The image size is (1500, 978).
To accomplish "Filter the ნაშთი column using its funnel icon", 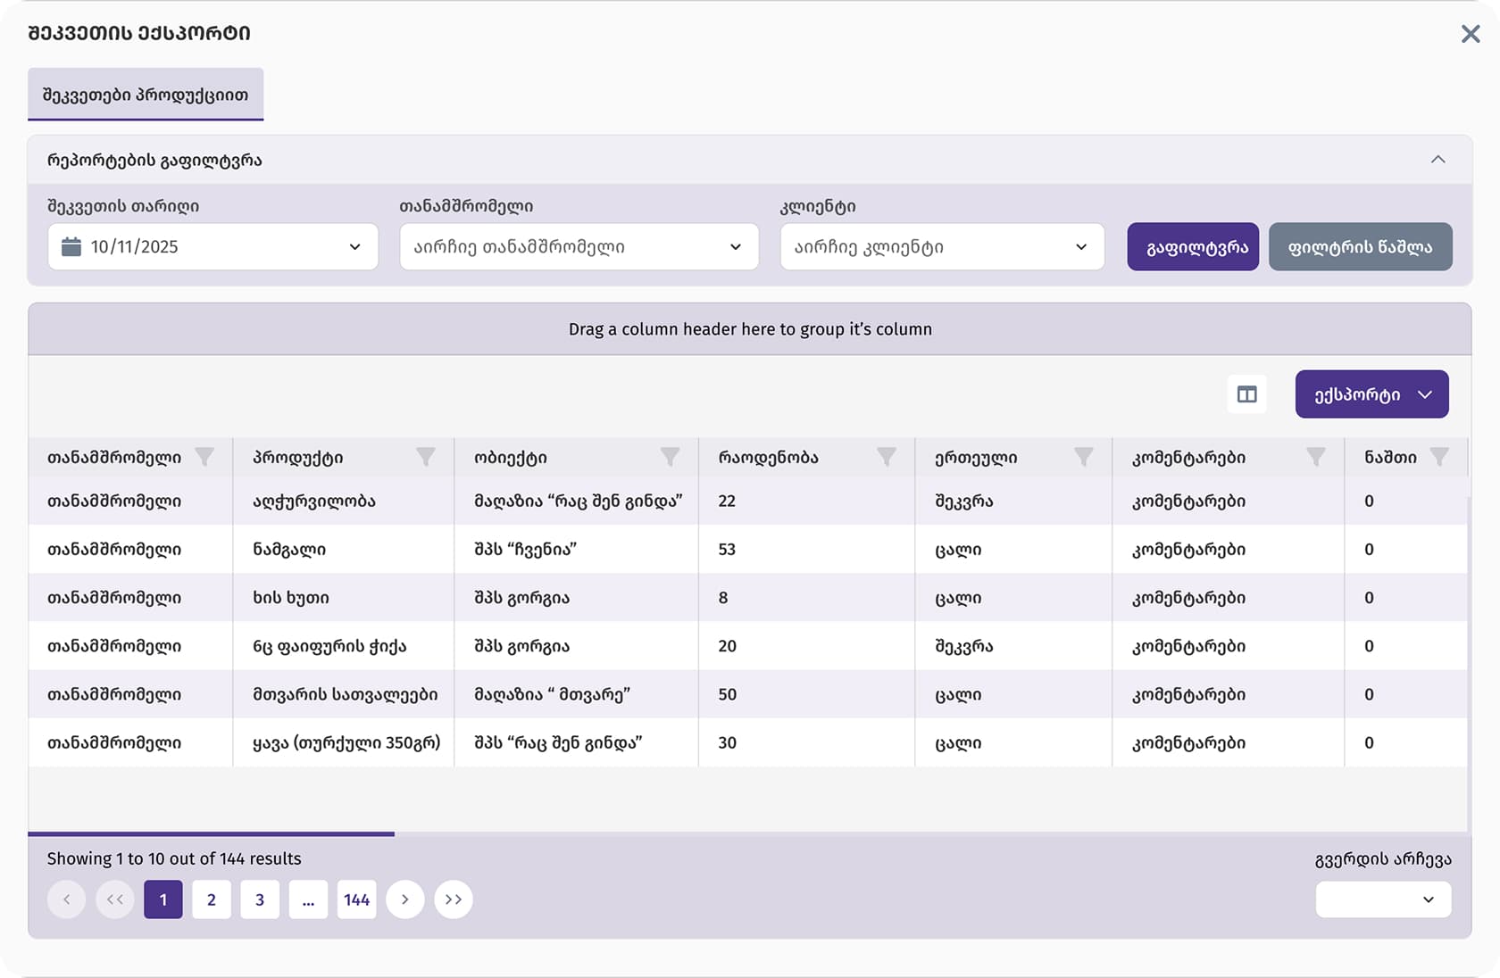I will (x=1439, y=458).
